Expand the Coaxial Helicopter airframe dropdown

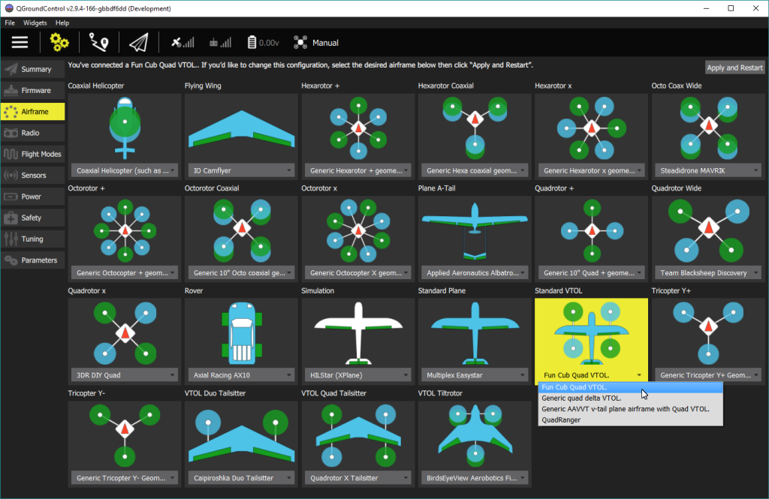tap(125, 170)
